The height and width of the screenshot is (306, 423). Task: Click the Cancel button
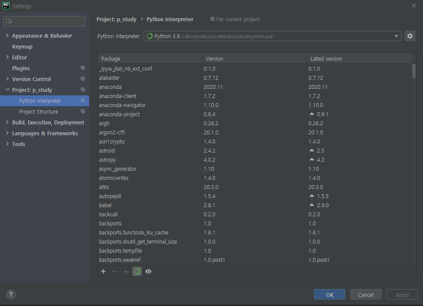click(366, 294)
